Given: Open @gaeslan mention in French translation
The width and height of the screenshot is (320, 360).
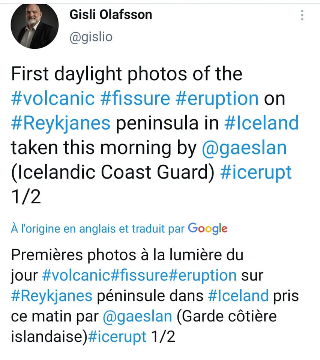Looking at the screenshot, I should click(x=137, y=317).
